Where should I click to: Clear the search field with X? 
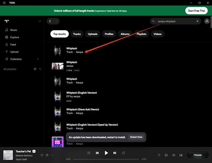tap(198, 21)
